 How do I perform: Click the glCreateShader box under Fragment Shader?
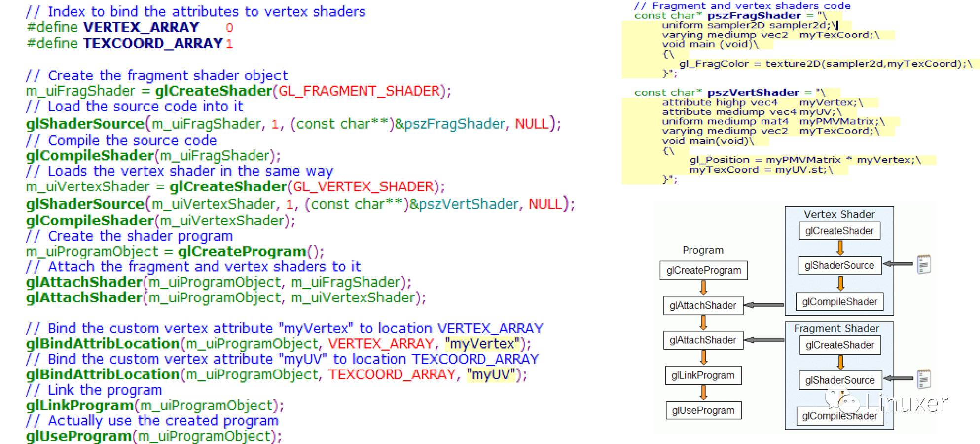point(840,345)
